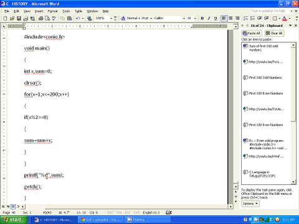
Task: Click the Clear All button
Action: pyautogui.click(x=274, y=33)
